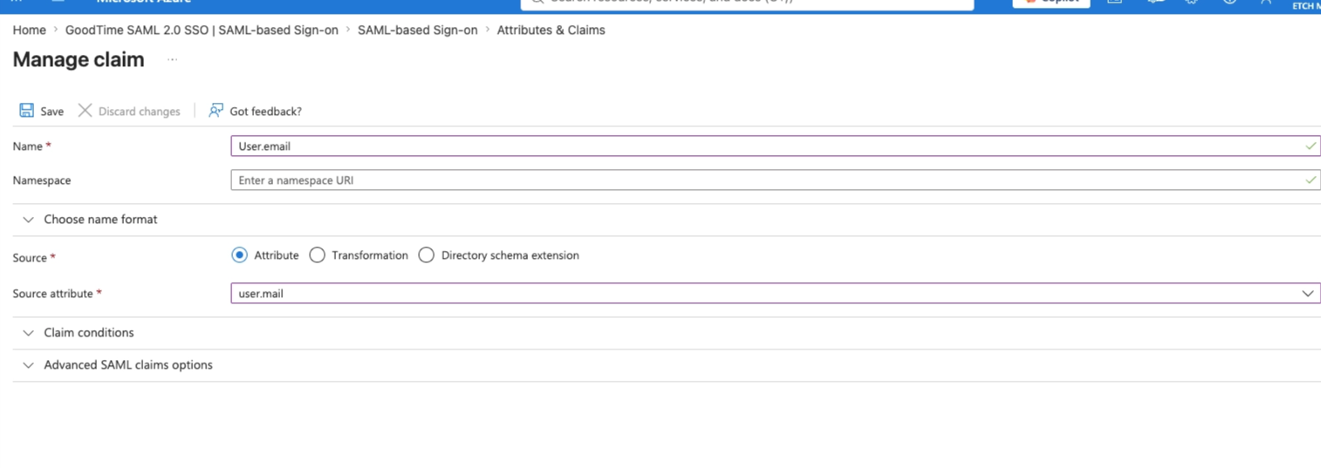Image resolution: width=1321 pixels, height=468 pixels.
Task: Open the Attributes & Claims breadcrumb
Action: [x=551, y=30]
